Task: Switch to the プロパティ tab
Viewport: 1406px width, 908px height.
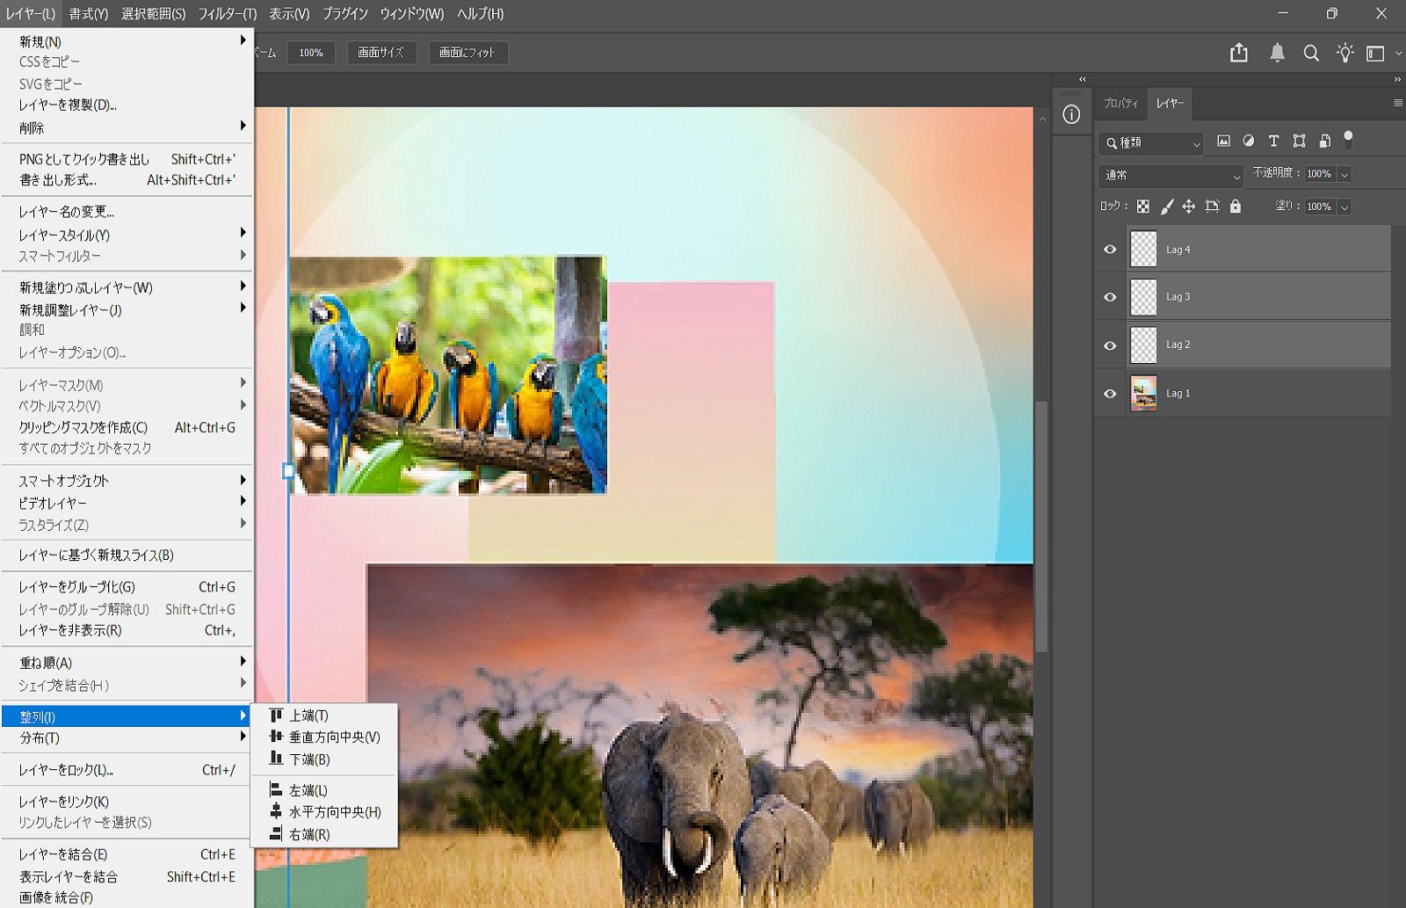Action: [1120, 104]
